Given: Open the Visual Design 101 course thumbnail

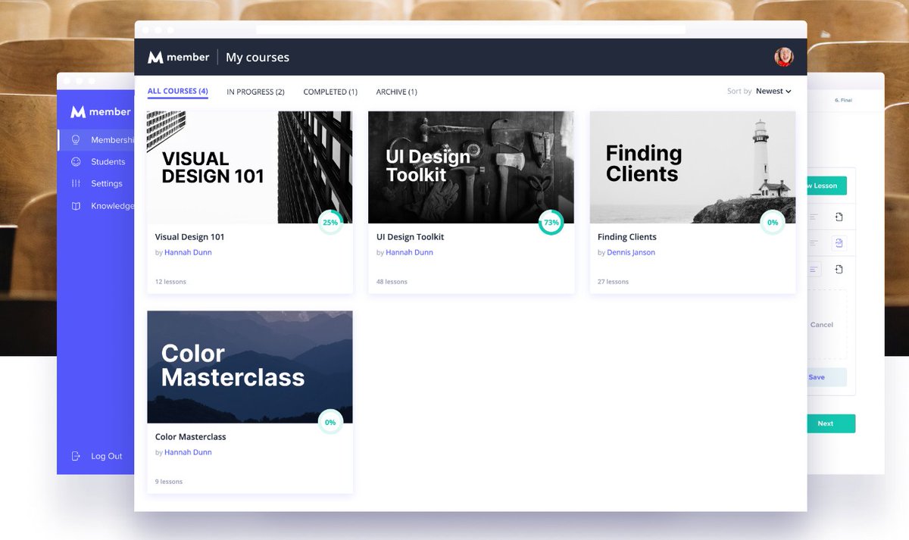Looking at the screenshot, I should tap(250, 167).
